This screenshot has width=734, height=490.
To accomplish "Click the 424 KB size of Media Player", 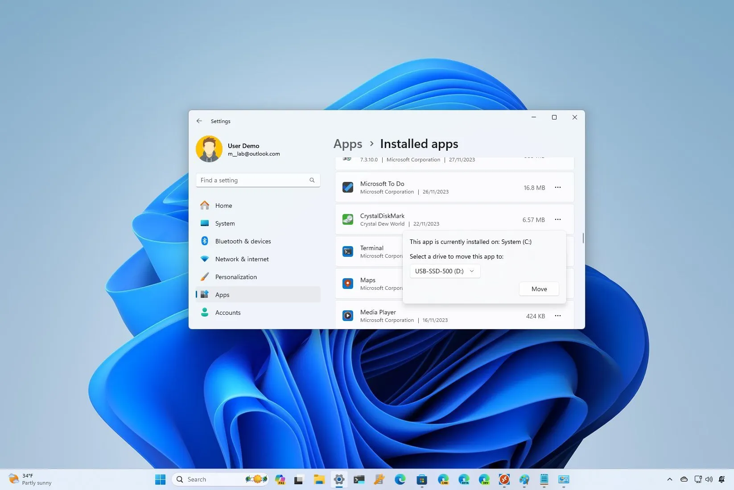I will [x=536, y=316].
